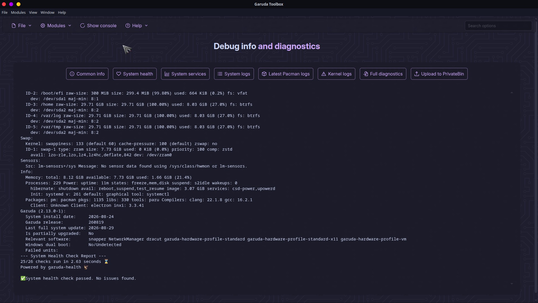Screen dimensions: 538x303
Task: Click the 'System install date' line
Action: (x=69, y=217)
